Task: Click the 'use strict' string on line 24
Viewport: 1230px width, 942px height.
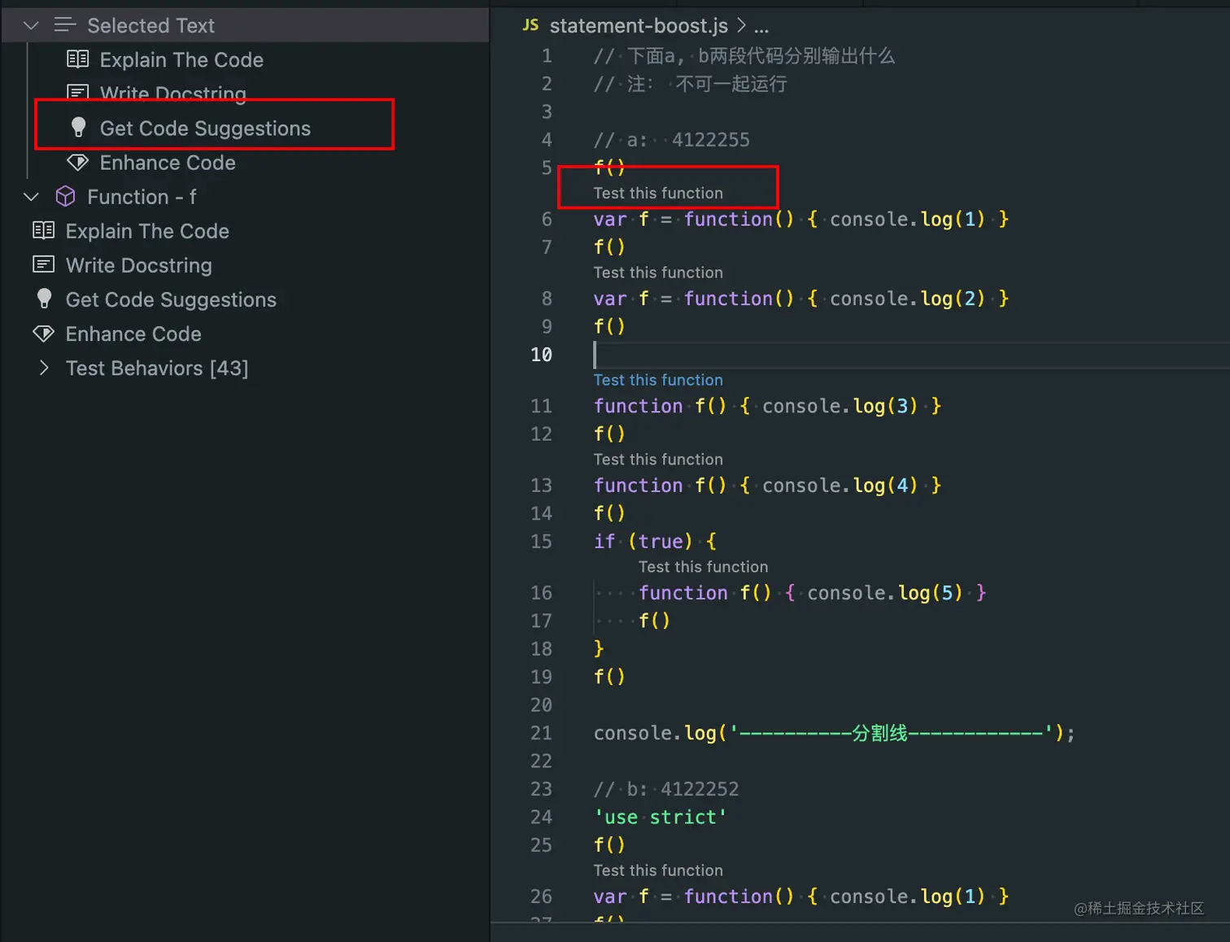Action: click(x=660, y=818)
